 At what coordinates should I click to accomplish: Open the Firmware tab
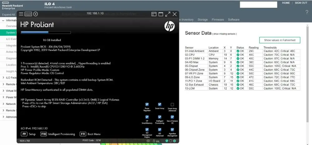(x=218, y=20)
